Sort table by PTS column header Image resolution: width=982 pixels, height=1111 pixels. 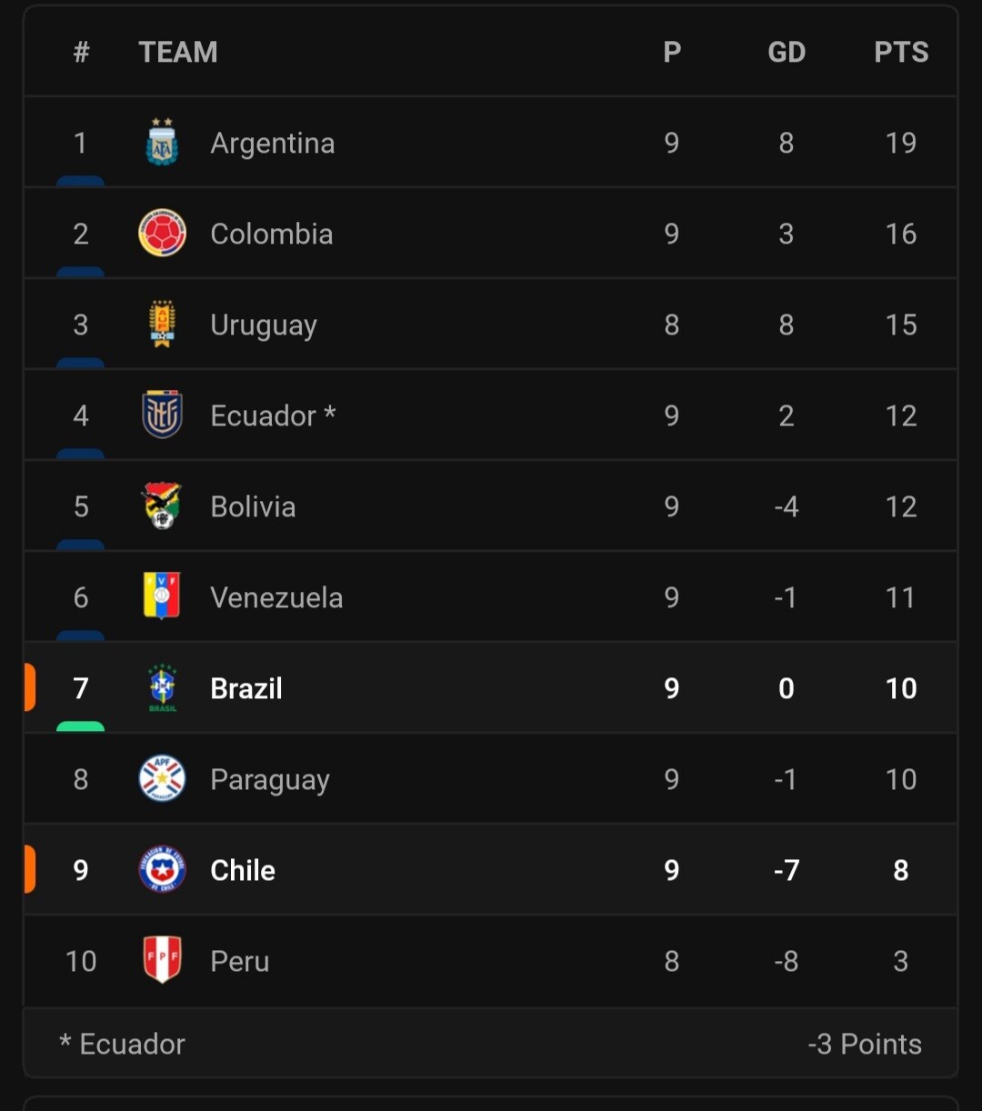(900, 52)
